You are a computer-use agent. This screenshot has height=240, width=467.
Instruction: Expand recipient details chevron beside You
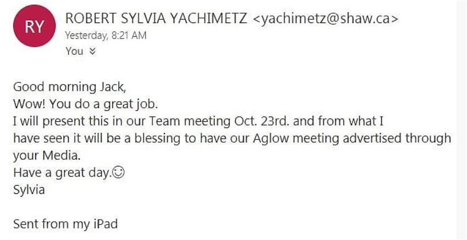(x=92, y=52)
